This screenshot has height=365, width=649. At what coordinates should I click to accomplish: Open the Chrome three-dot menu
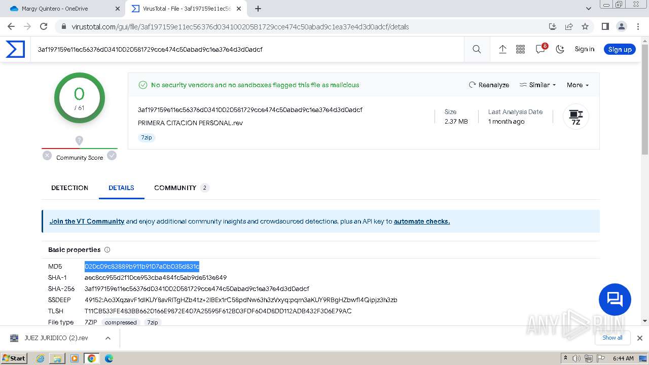click(x=637, y=26)
